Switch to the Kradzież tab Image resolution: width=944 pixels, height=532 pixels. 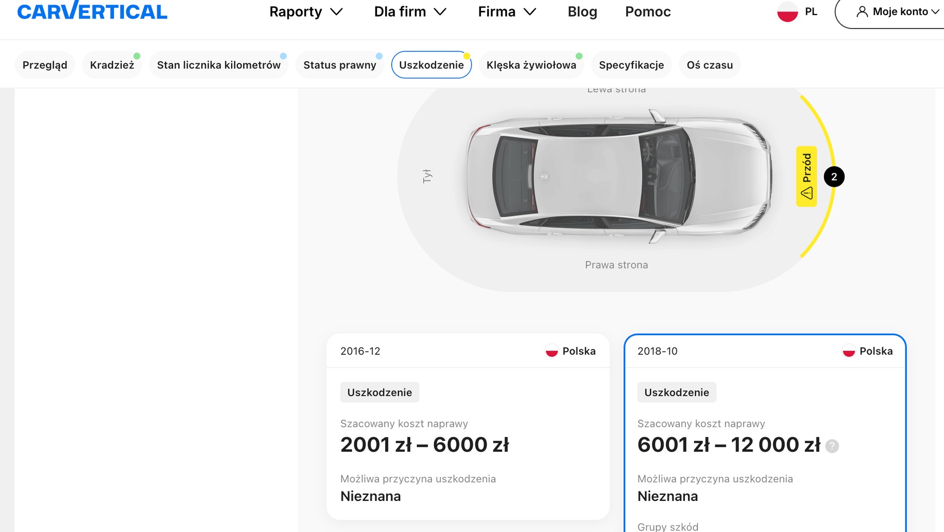112,65
